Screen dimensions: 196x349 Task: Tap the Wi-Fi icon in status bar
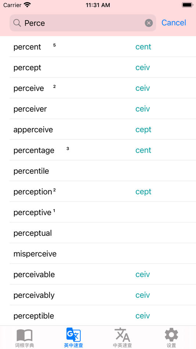click(28, 5)
